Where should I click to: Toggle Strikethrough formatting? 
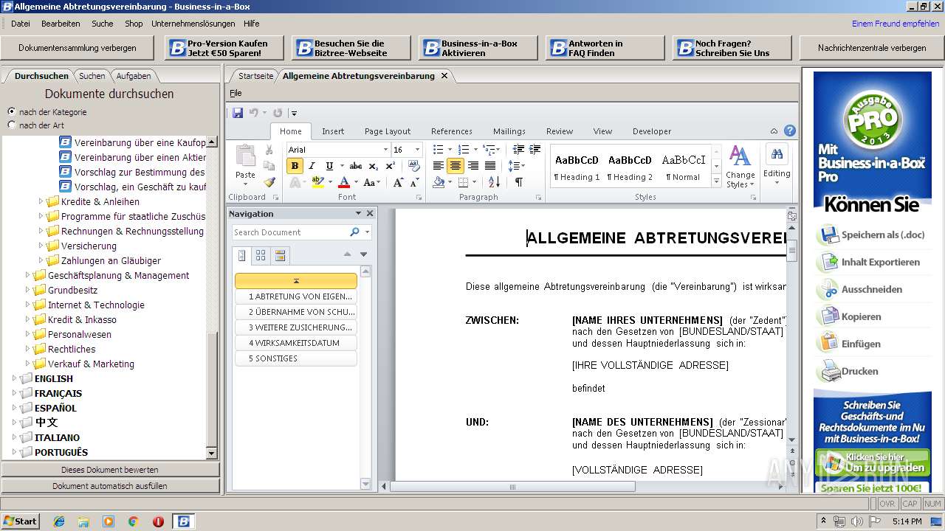pos(356,166)
